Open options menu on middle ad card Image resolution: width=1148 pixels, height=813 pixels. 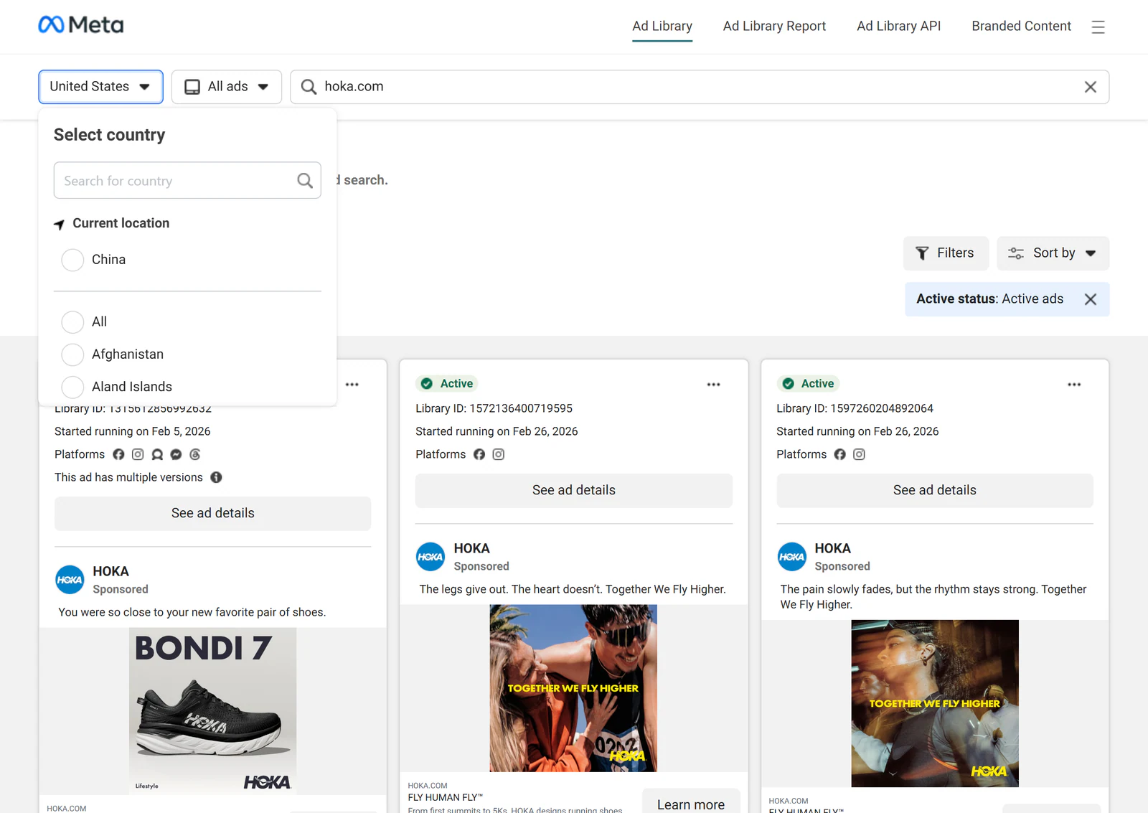713,385
